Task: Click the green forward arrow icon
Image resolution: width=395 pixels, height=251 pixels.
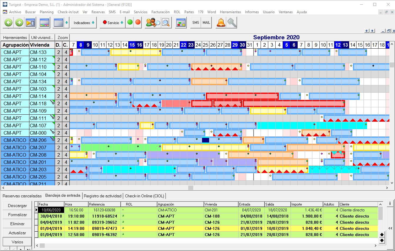Action: pyautogui.click(x=19, y=23)
